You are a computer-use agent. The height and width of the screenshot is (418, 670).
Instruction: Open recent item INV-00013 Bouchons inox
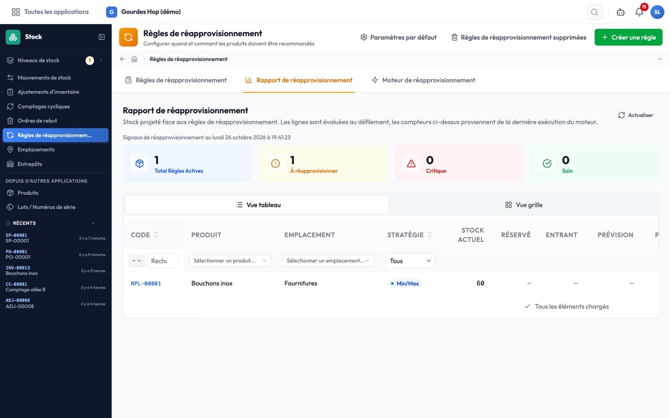click(55, 270)
